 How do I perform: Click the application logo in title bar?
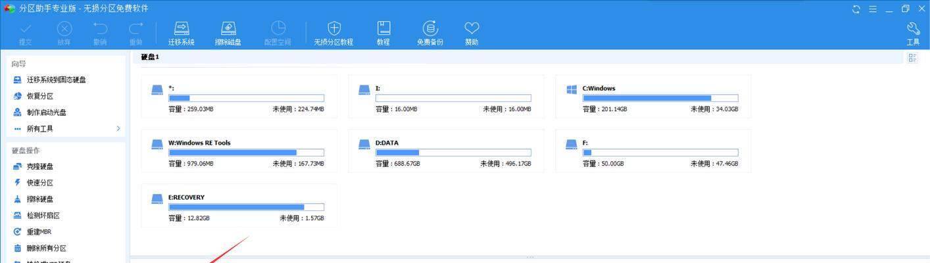(9, 9)
